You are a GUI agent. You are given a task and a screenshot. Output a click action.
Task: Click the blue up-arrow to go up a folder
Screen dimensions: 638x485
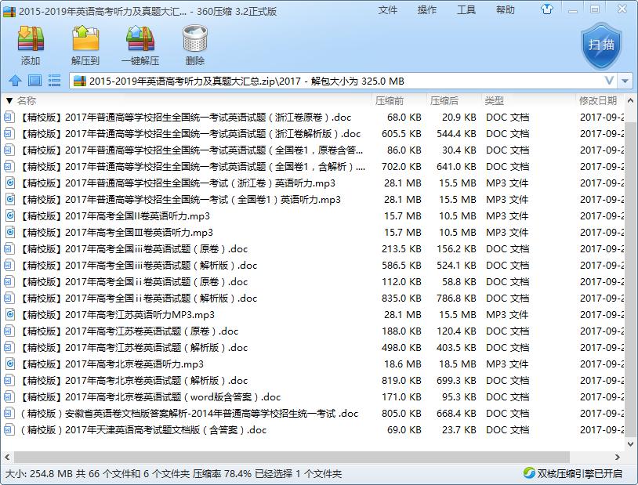(x=16, y=80)
